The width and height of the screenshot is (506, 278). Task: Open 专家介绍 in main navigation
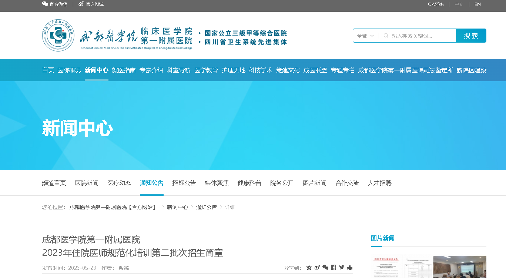[x=151, y=70]
